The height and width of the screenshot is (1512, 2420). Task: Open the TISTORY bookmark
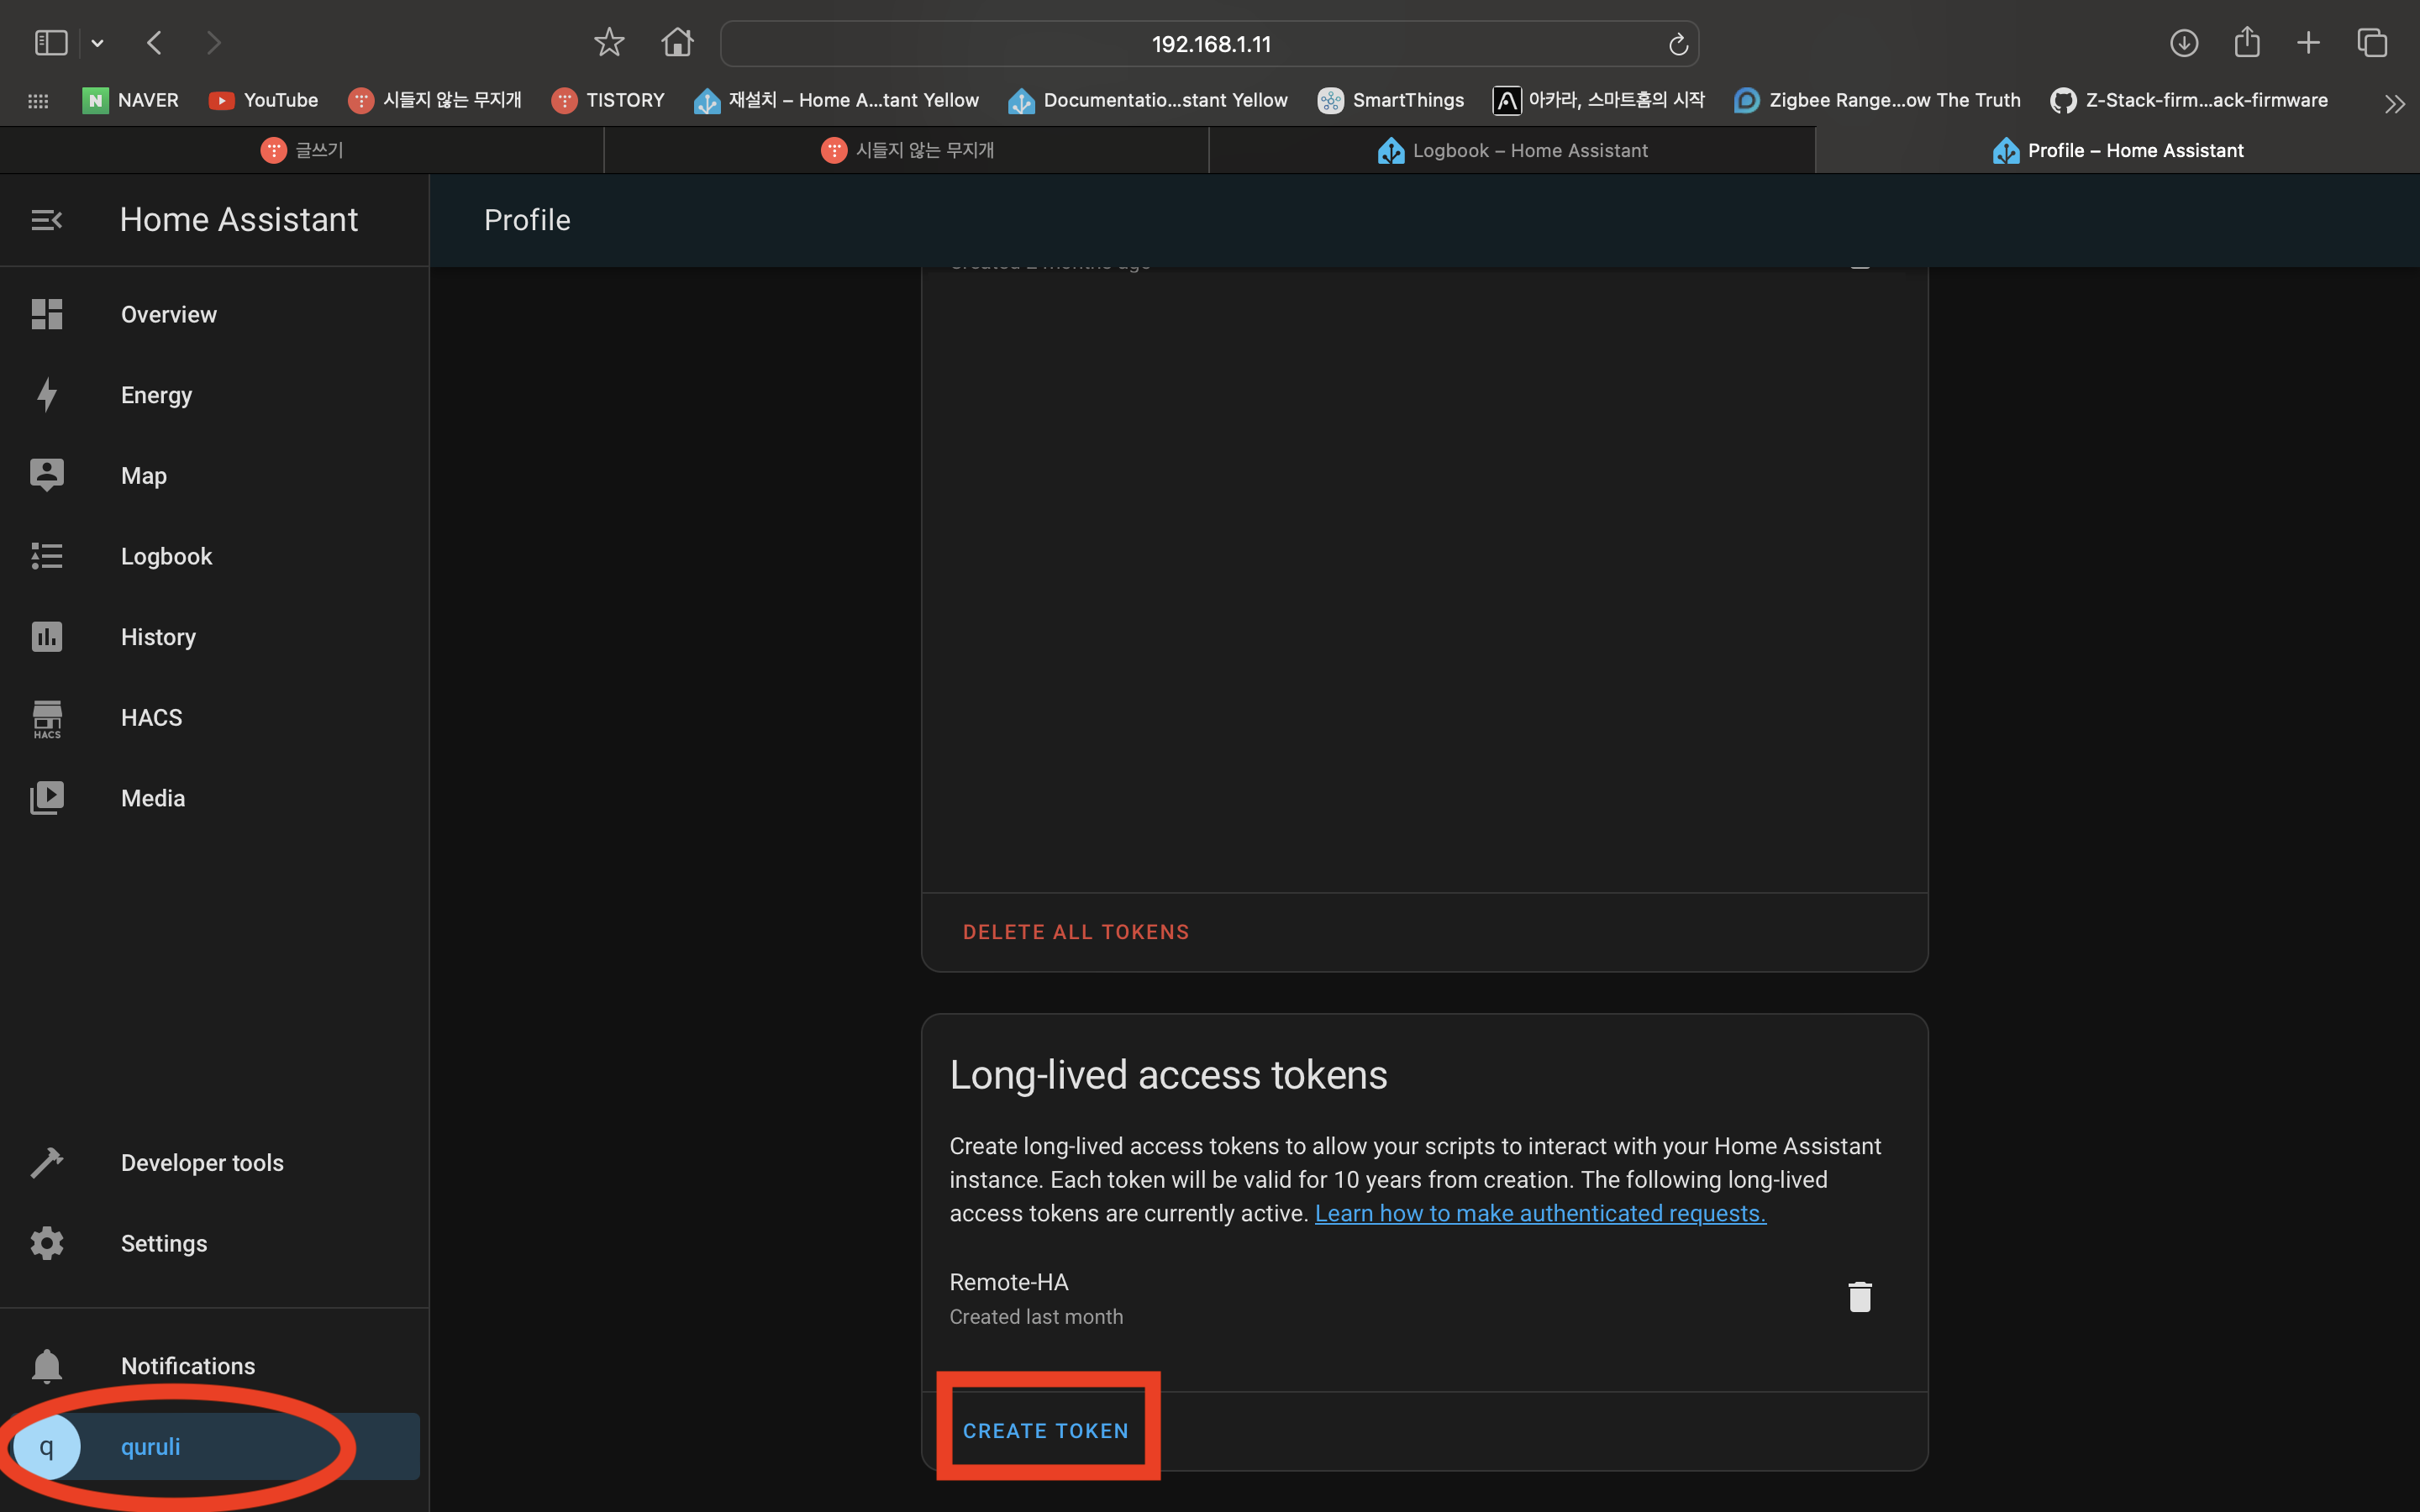pyautogui.click(x=608, y=100)
